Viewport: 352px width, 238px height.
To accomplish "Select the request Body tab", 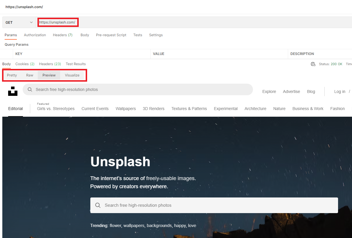I will click(85, 35).
